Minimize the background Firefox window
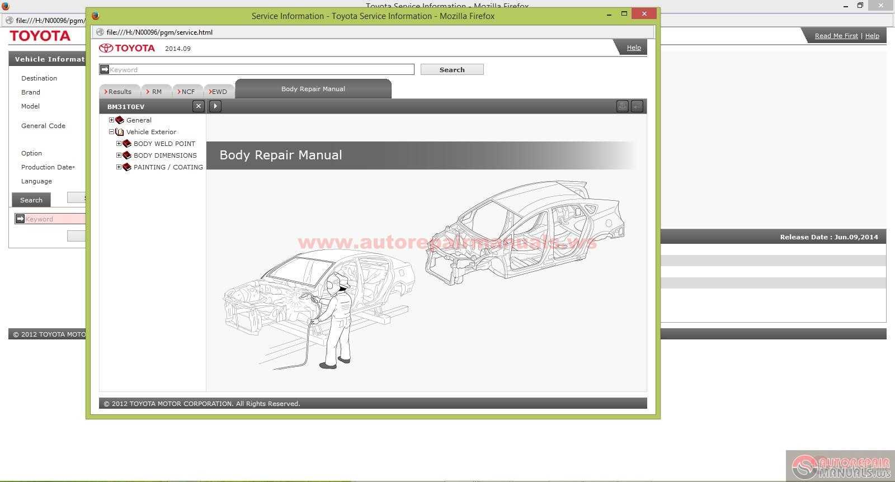This screenshot has width=895, height=482. click(846, 6)
